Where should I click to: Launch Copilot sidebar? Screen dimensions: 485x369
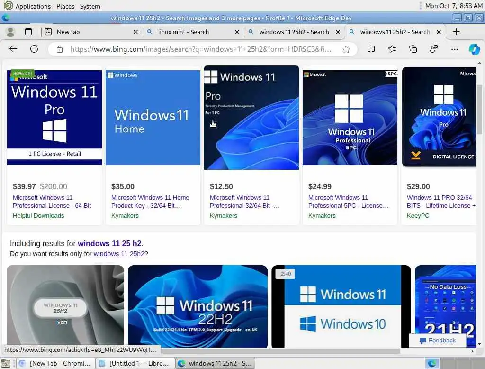(x=474, y=49)
